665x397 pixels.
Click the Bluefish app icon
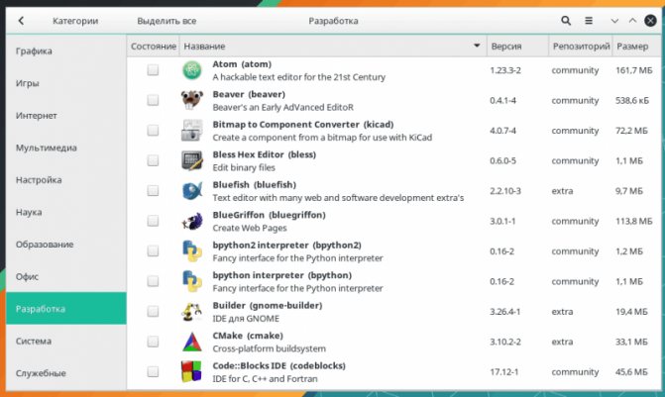192,191
